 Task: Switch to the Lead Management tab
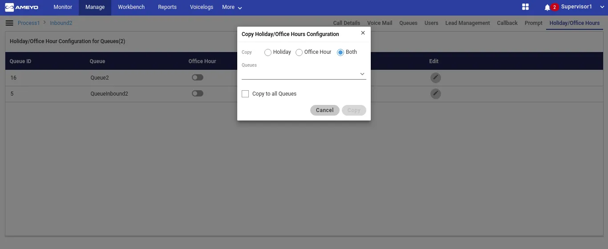coord(467,23)
